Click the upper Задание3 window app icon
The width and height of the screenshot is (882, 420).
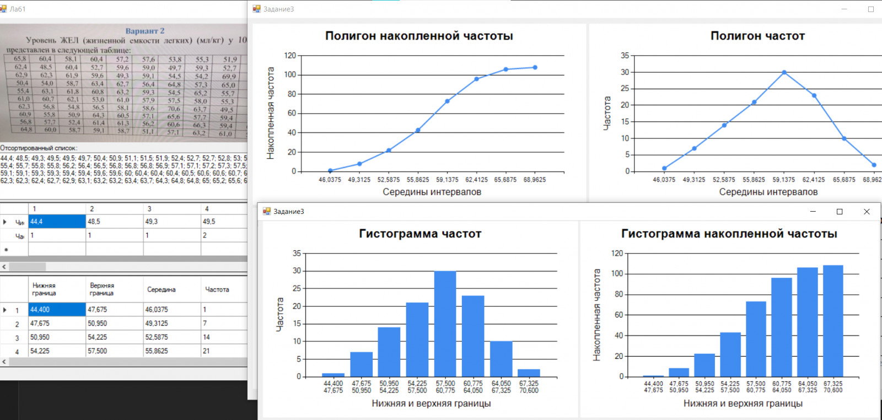point(256,9)
